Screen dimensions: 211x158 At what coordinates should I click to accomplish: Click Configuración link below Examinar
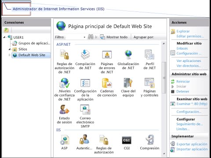(x=189, y=111)
